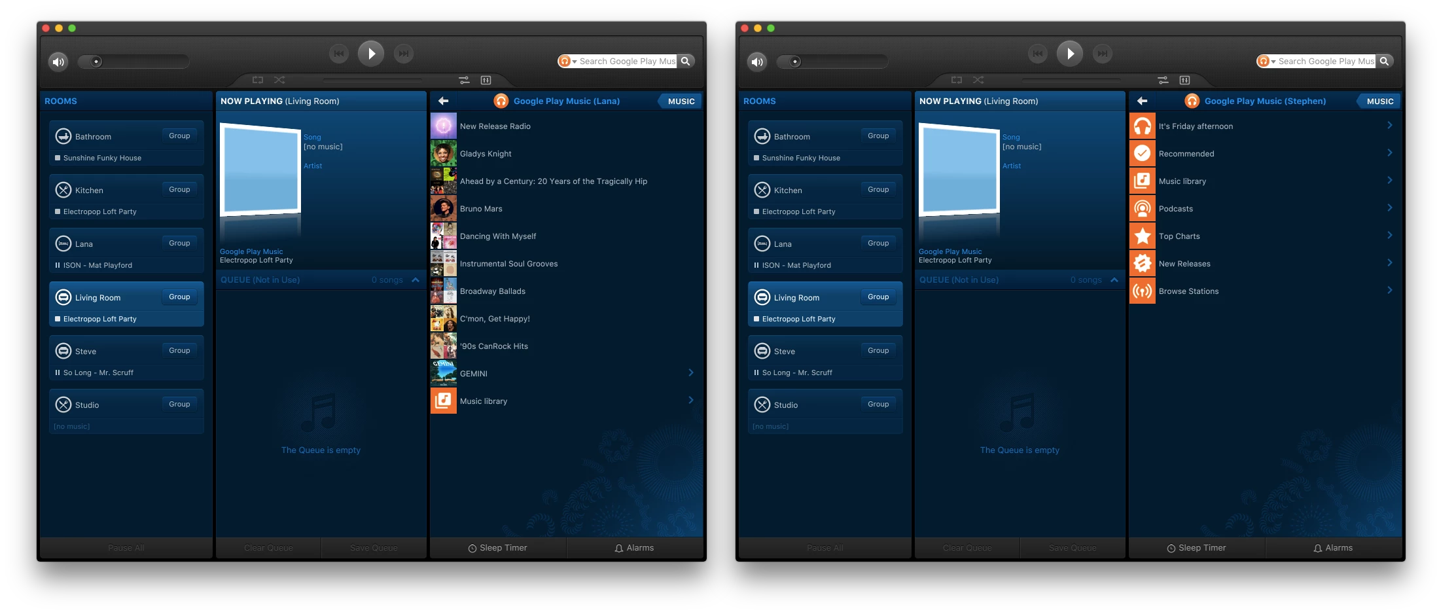The image size is (1437, 614).
Task: Open the Podcasts icon in right window
Action: click(1143, 208)
